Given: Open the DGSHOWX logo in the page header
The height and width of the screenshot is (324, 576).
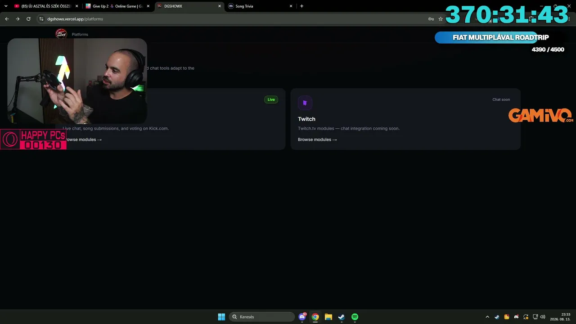Looking at the screenshot, I should 61,34.
